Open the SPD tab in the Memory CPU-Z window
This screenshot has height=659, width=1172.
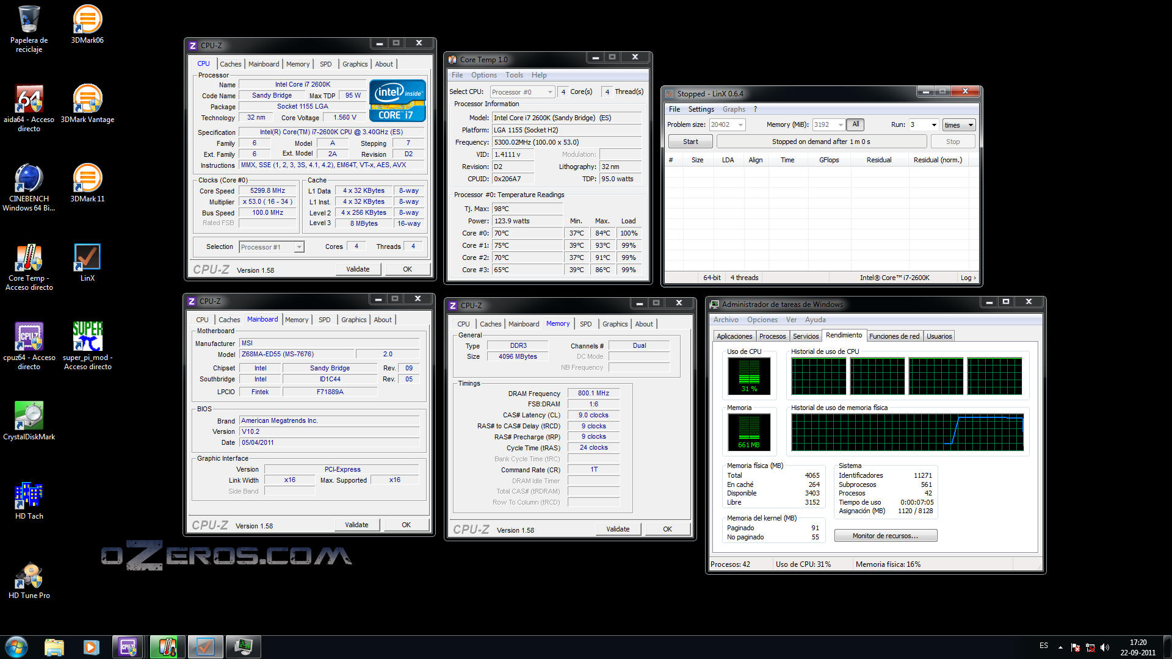[x=586, y=324]
